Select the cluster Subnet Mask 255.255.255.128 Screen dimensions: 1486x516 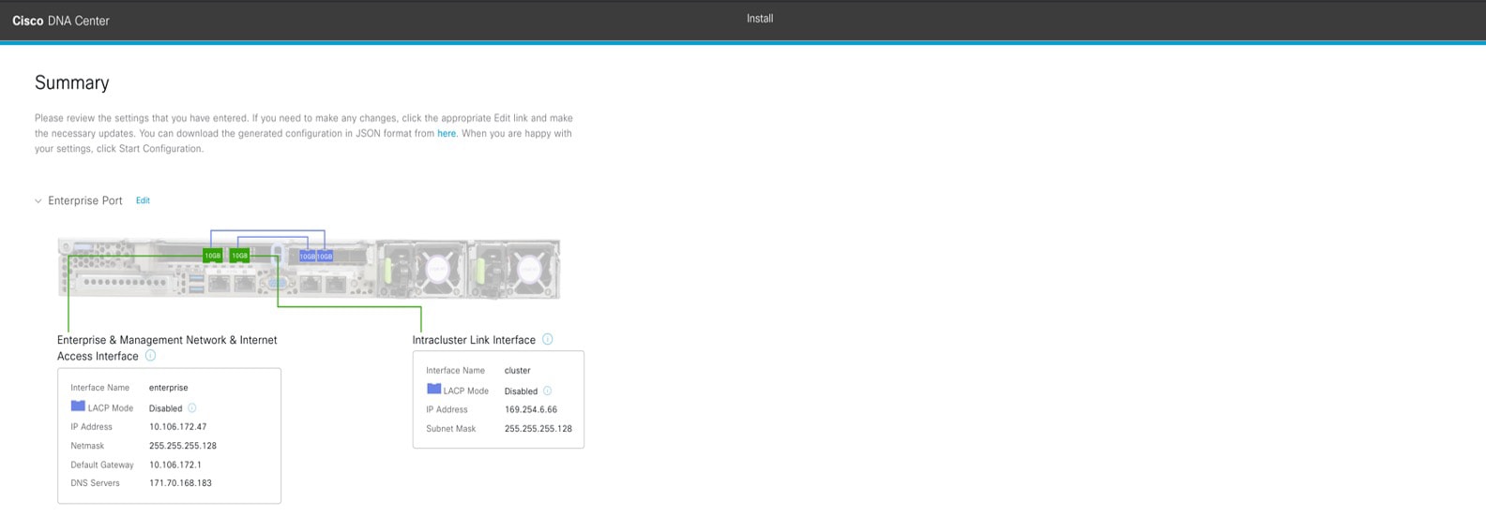pyautogui.click(x=538, y=429)
